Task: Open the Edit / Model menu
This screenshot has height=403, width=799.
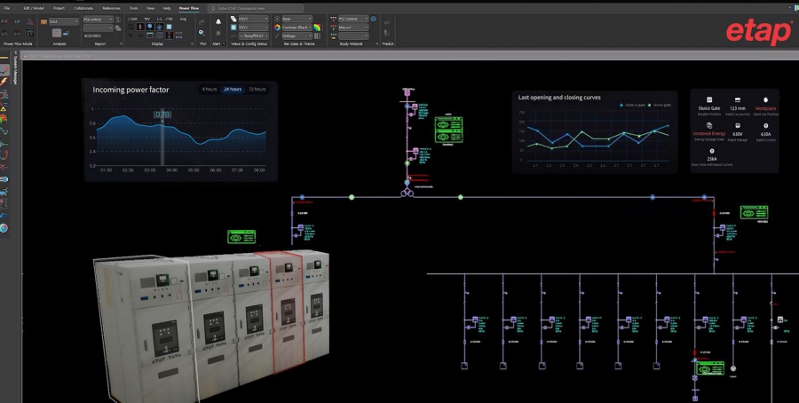Action: pos(33,8)
